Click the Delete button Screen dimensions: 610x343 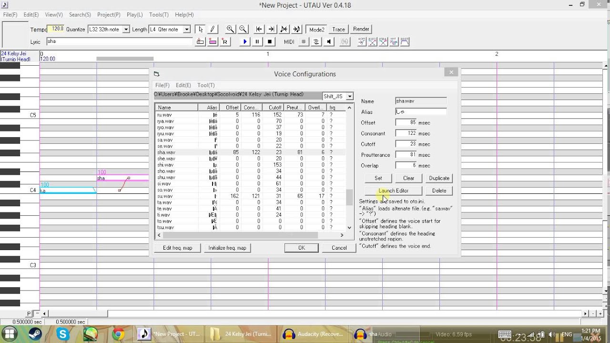point(439,191)
